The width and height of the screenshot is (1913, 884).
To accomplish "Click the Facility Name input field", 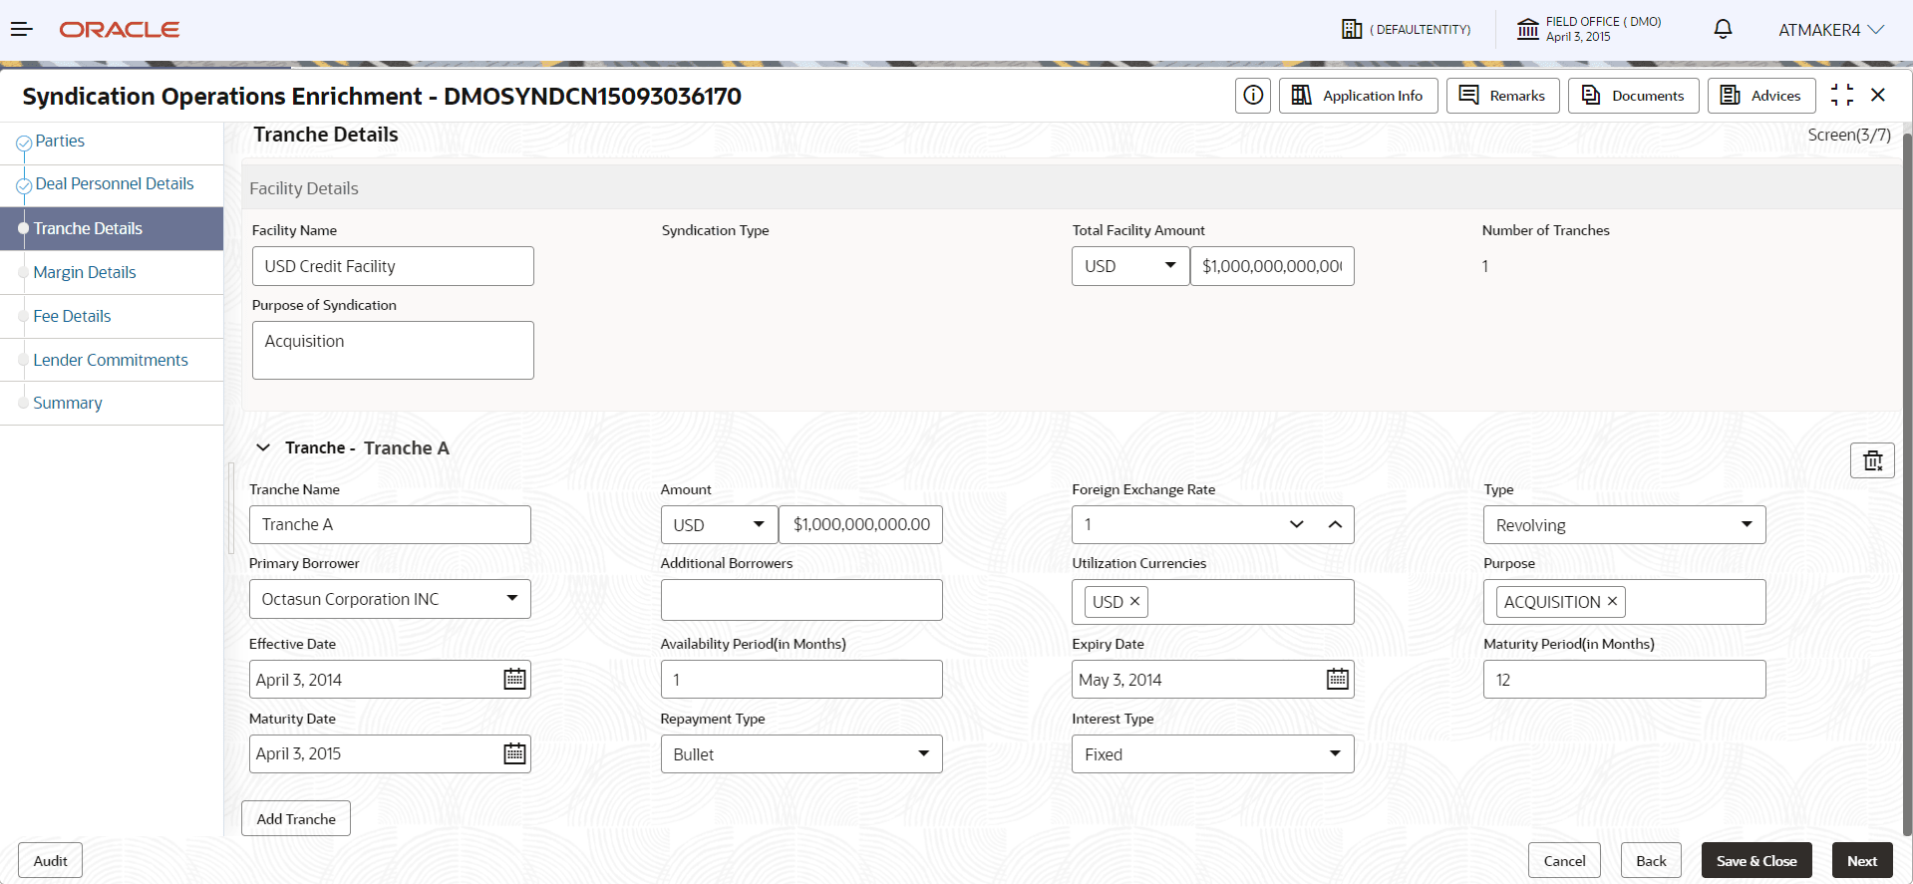I will 393,266.
